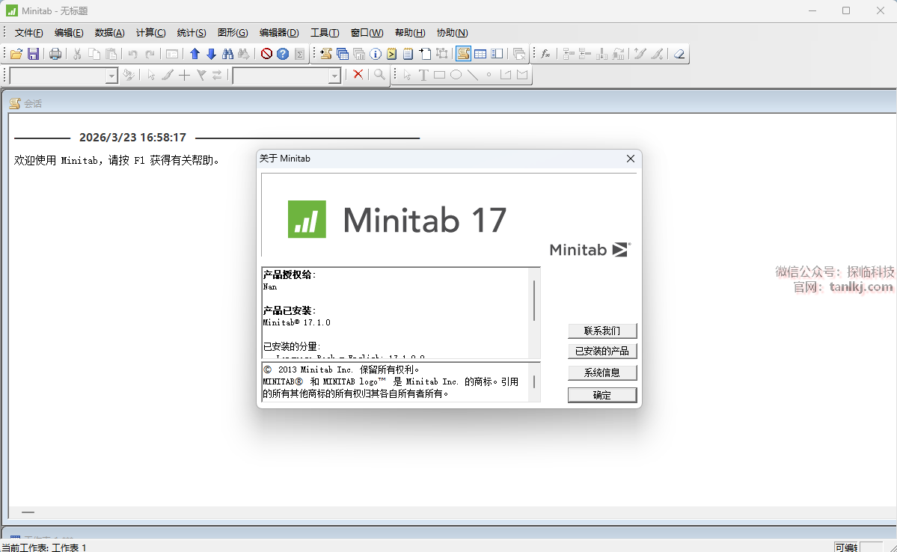Click the red Cancel circle icon

tap(266, 54)
